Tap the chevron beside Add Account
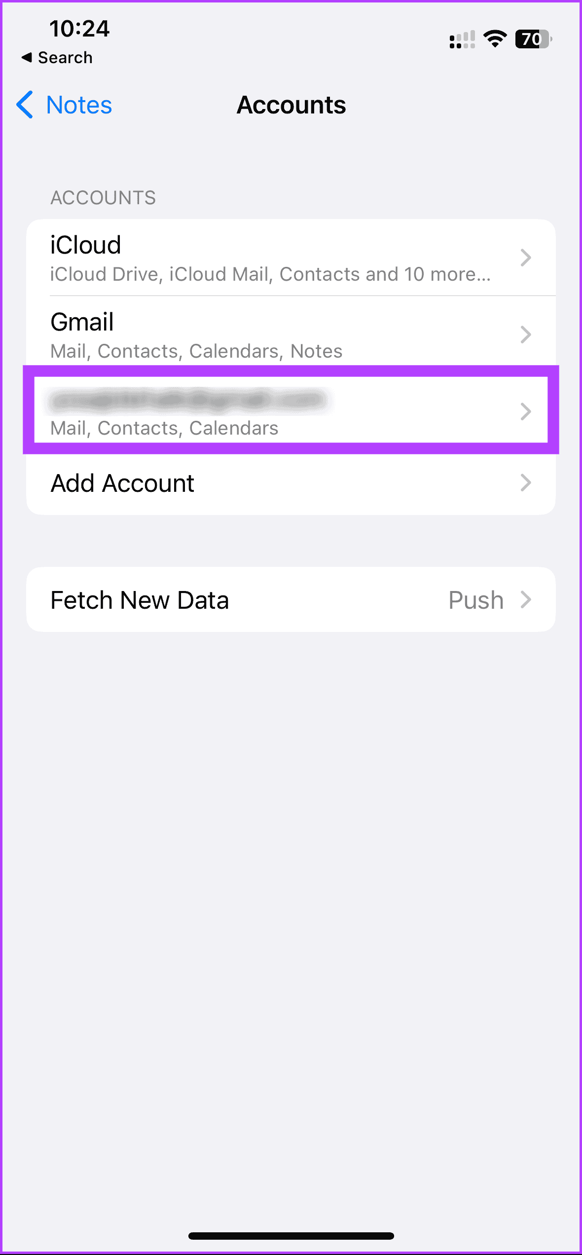 [526, 483]
